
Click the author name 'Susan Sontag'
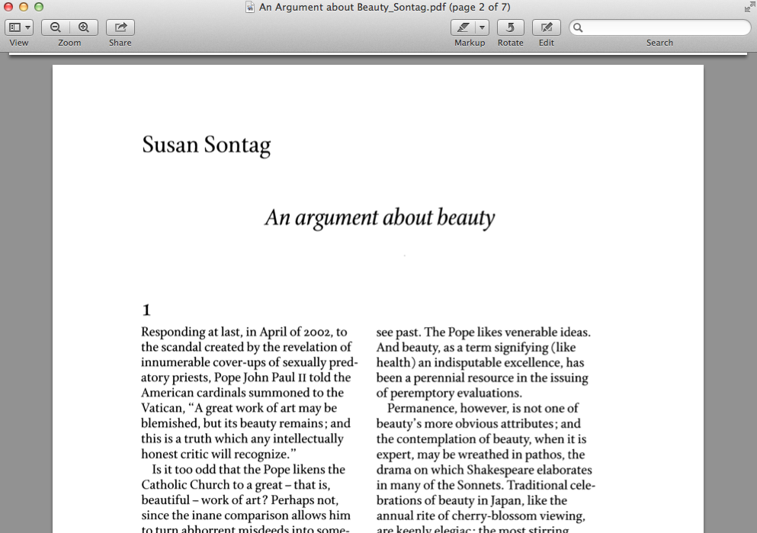[x=206, y=145]
